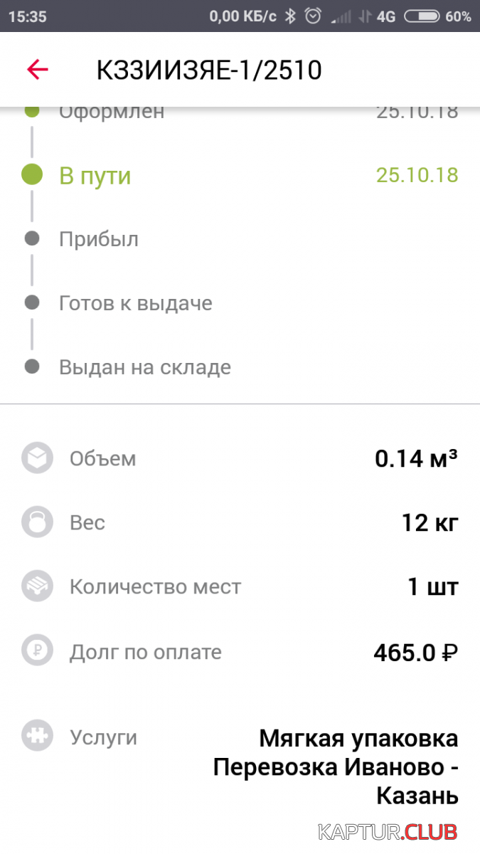Tap the 12 кг weight value
The width and height of the screenshot is (480, 854).
pyautogui.click(x=430, y=523)
